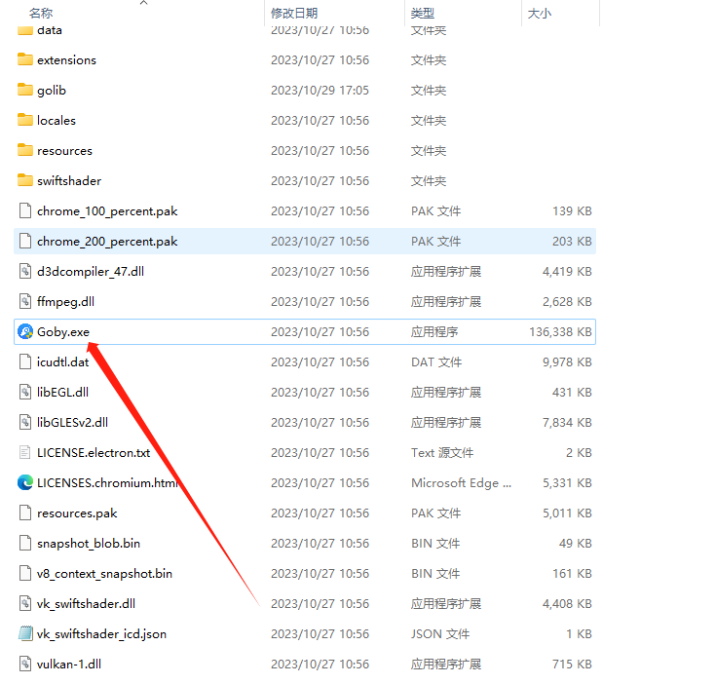Select the libGLESv2.dll file name
This screenshot has width=716, height=684.
(x=73, y=422)
